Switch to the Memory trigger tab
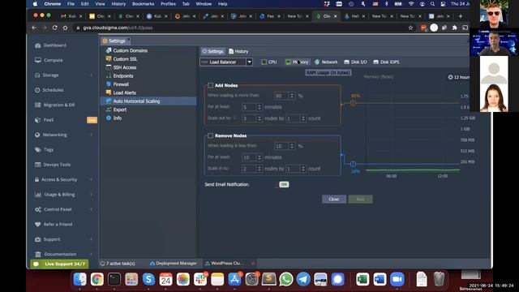Screen dimensions: 519x292 [x=297, y=62]
